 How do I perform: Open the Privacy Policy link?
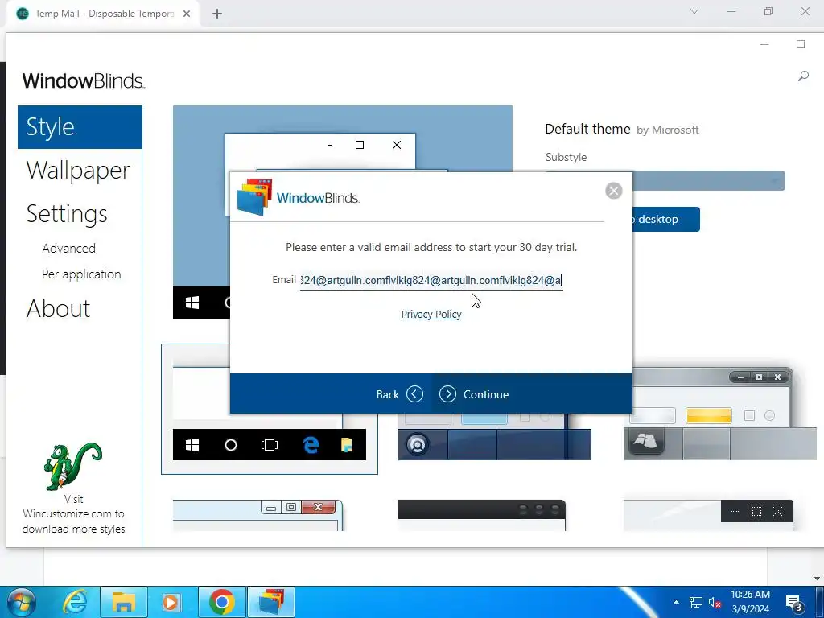431,315
